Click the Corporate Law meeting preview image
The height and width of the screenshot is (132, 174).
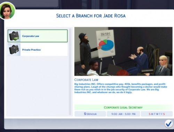[x=124, y=51]
